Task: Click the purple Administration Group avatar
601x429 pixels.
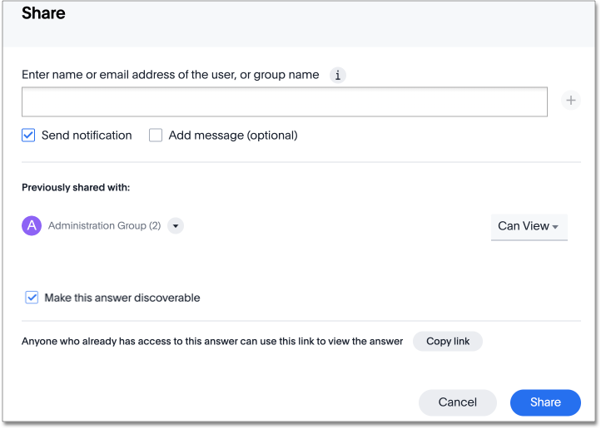Action: (x=32, y=226)
